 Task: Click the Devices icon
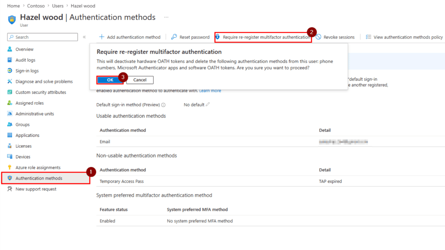click(x=10, y=157)
